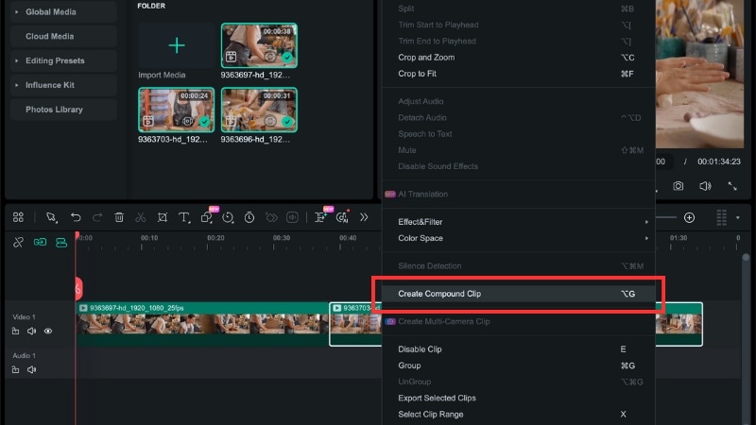Select clip 9363697-hd_1920_1080_25fps on timeline
The width and height of the screenshot is (756, 425).
(x=202, y=324)
